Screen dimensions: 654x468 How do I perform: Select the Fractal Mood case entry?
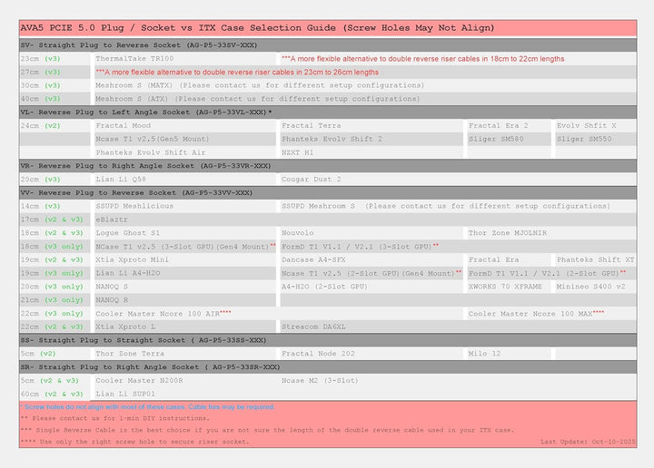coord(124,125)
